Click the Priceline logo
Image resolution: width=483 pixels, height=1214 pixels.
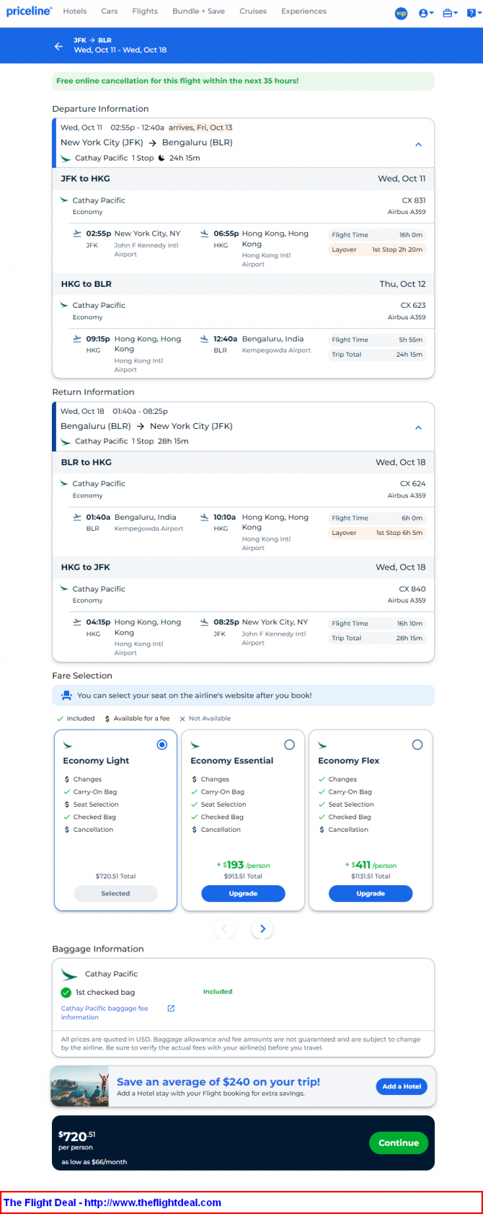29,12
